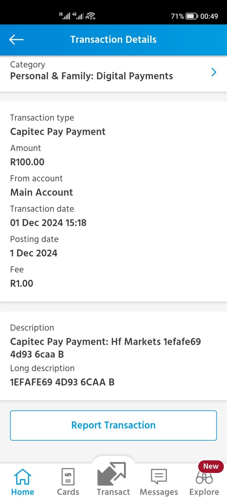The width and height of the screenshot is (227, 501).
Task: Tap the battery icon in the status bar
Action: pyautogui.click(x=192, y=16)
